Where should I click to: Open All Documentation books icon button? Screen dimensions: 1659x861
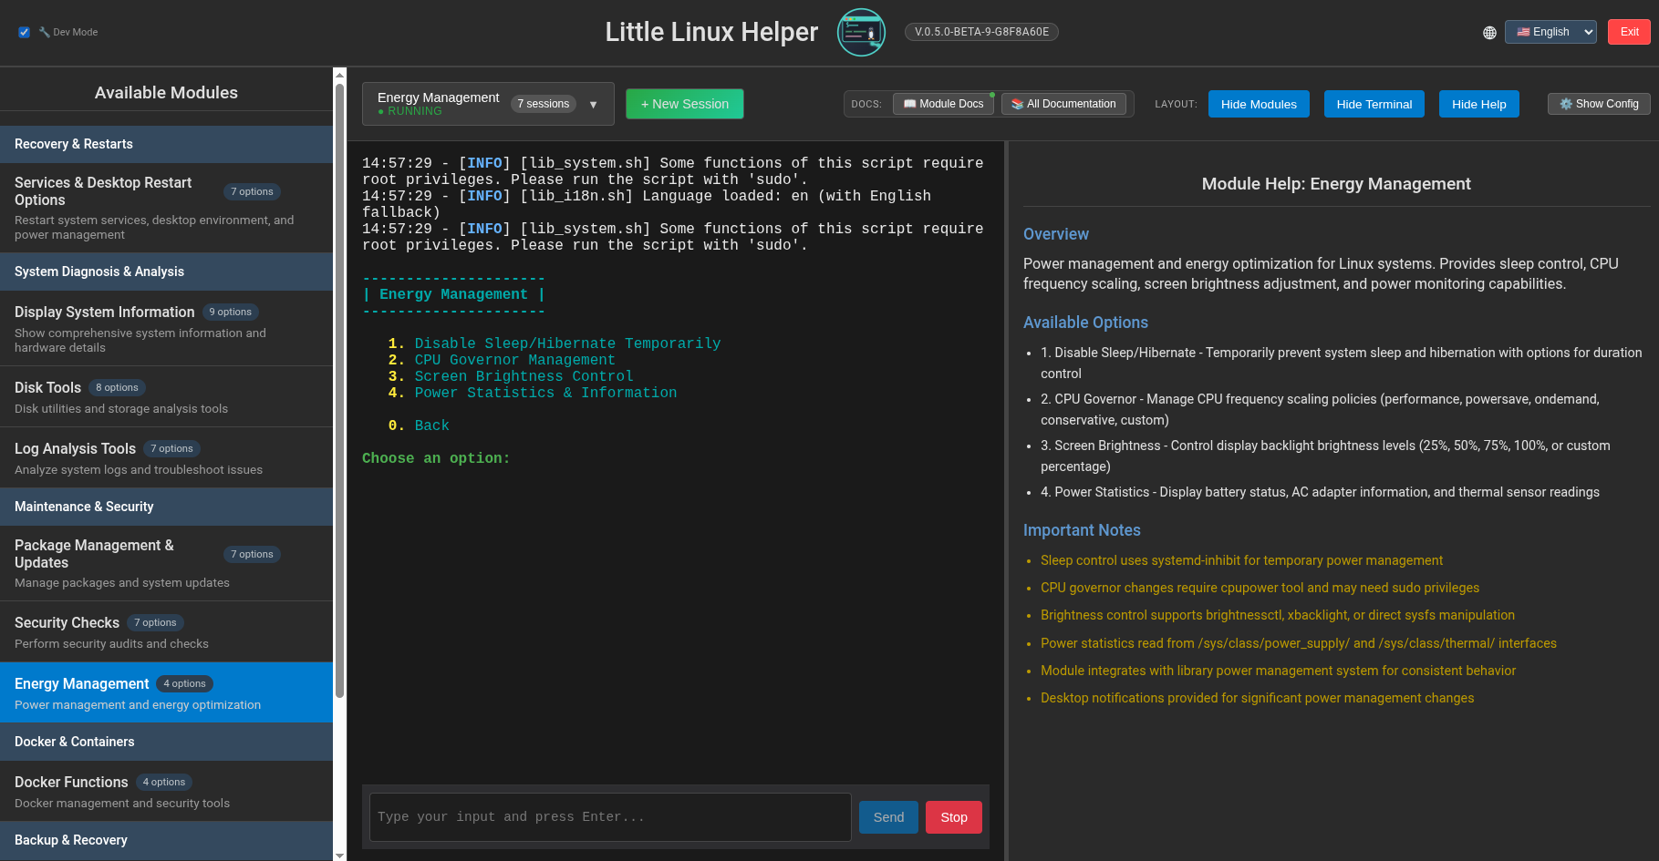(x=1063, y=104)
